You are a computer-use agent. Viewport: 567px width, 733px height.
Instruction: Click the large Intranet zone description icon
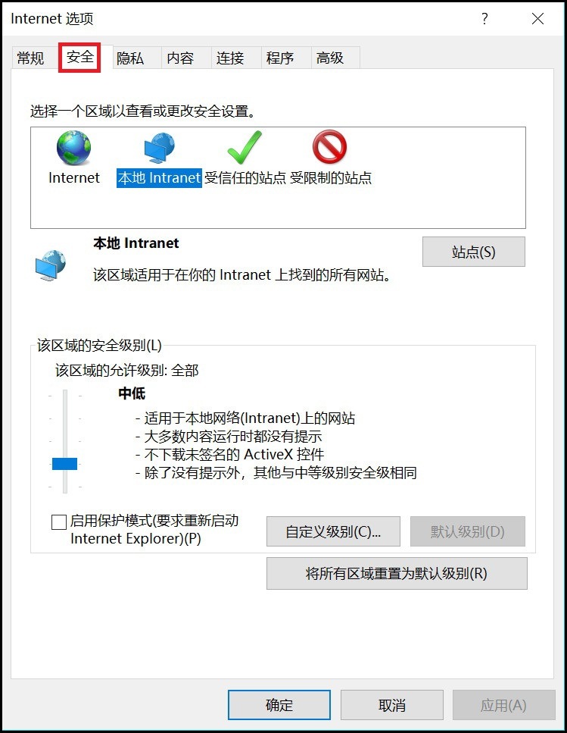(x=51, y=265)
